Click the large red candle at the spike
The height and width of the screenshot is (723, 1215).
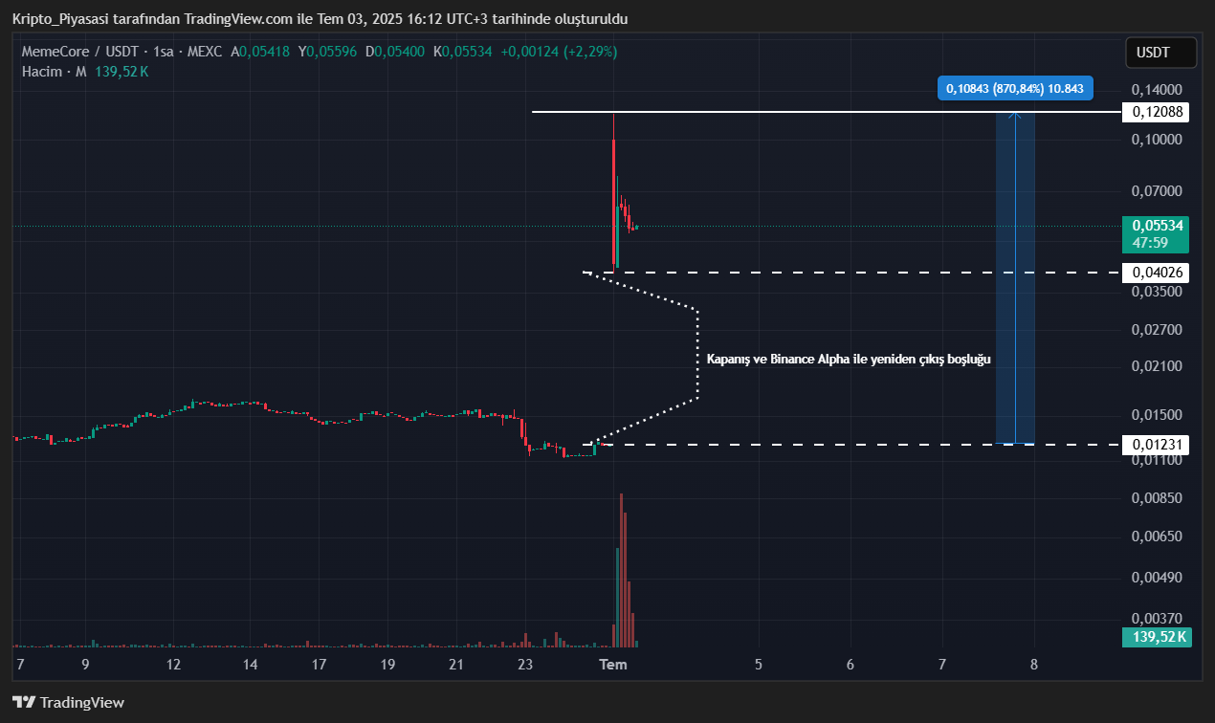(613, 201)
